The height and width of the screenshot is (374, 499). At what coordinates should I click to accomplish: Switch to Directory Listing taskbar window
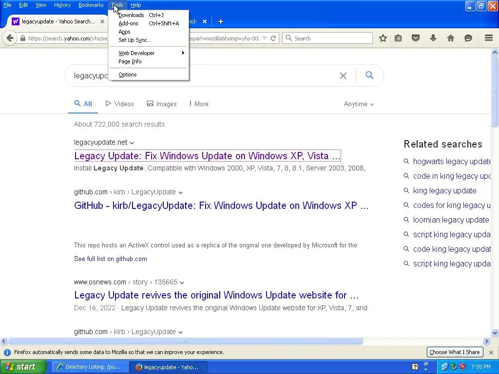[x=90, y=367]
